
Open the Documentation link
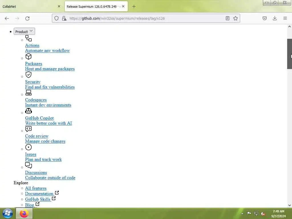(39, 194)
